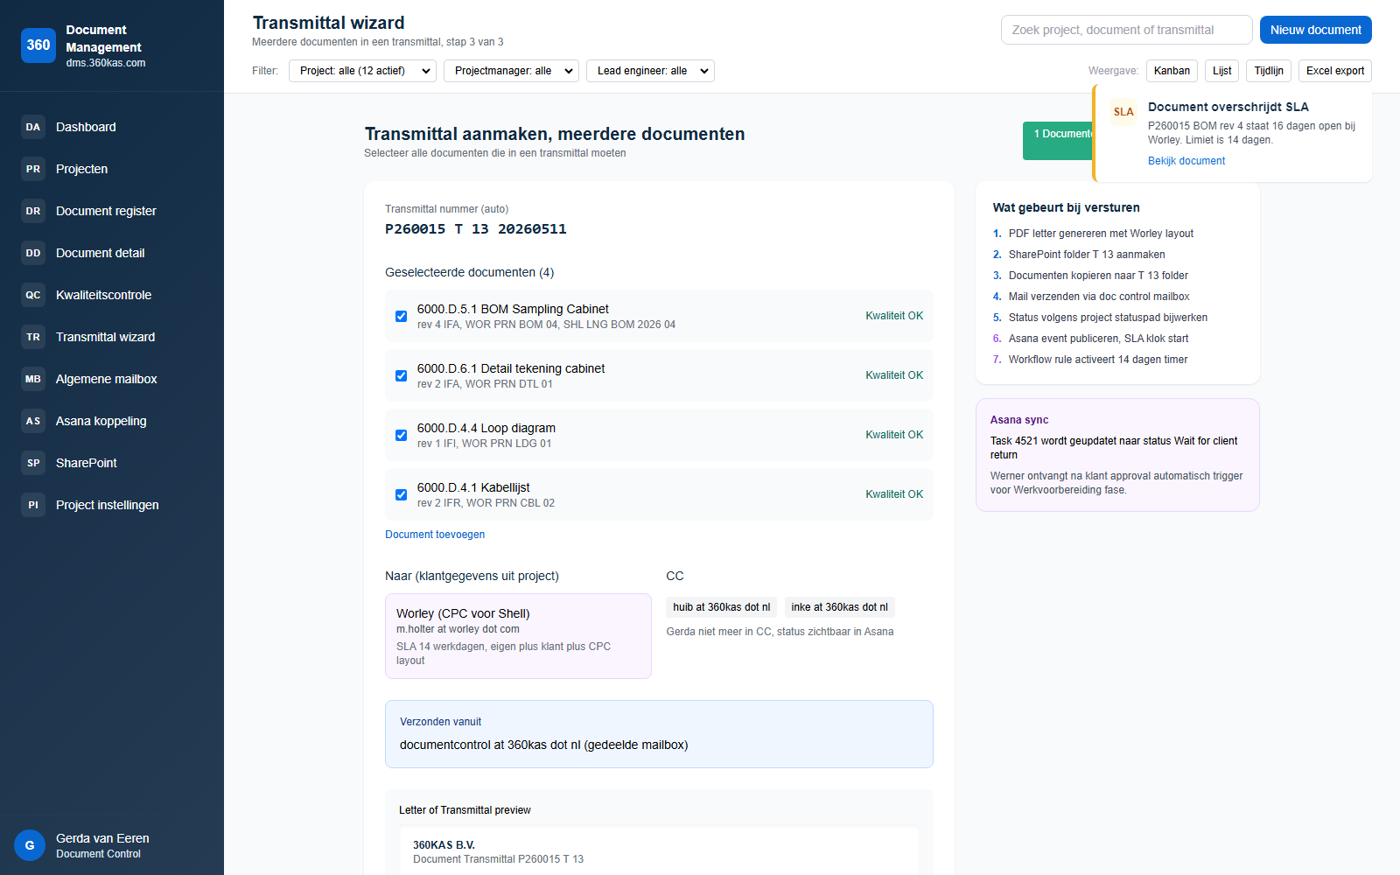Screen dimensions: 1400x875
Task: Click the QC Kwaliteitscontrole icon
Action: pos(33,295)
